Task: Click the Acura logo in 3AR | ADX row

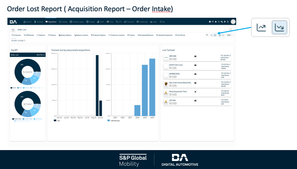Action: (x=166, y=57)
